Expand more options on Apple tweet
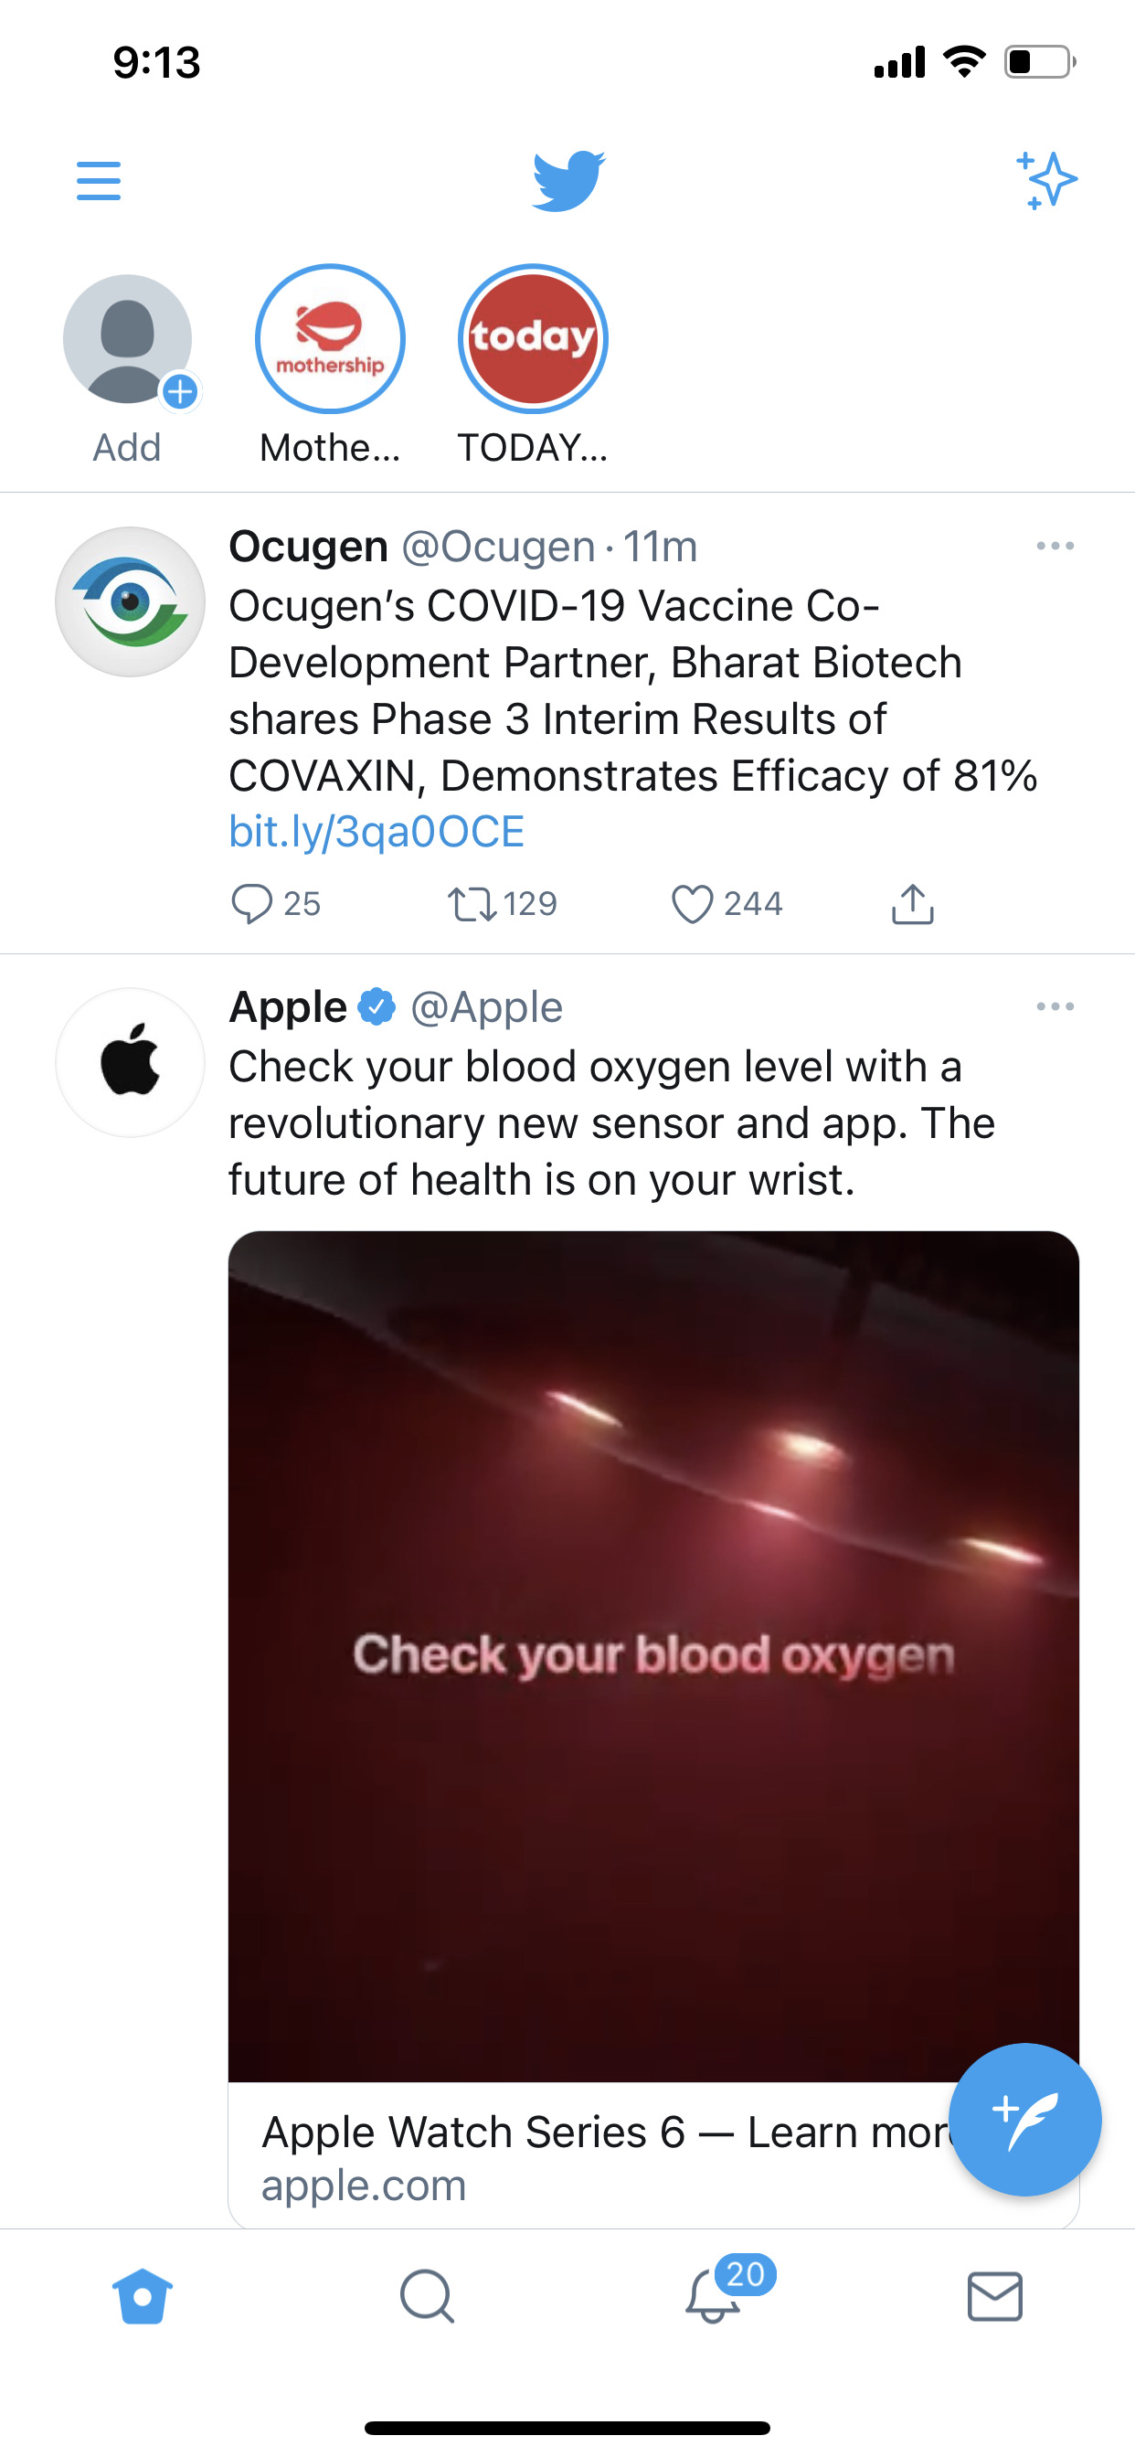 click(x=1054, y=1007)
